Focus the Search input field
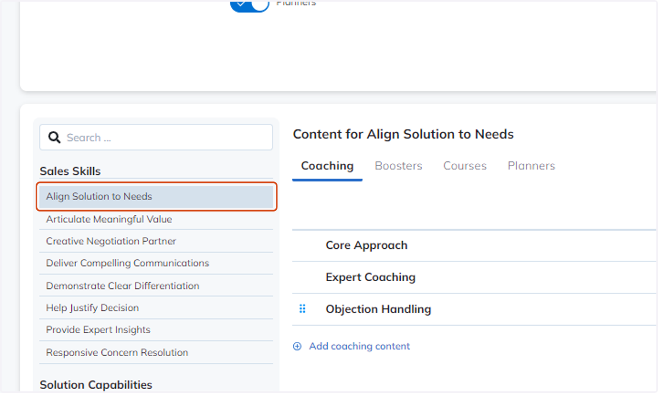Screen dimensions: 658x393 click(156, 137)
